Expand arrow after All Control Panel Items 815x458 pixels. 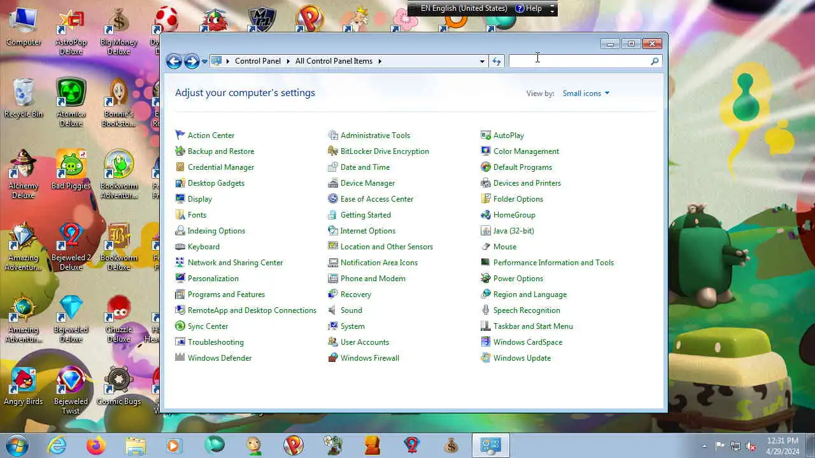point(380,61)
